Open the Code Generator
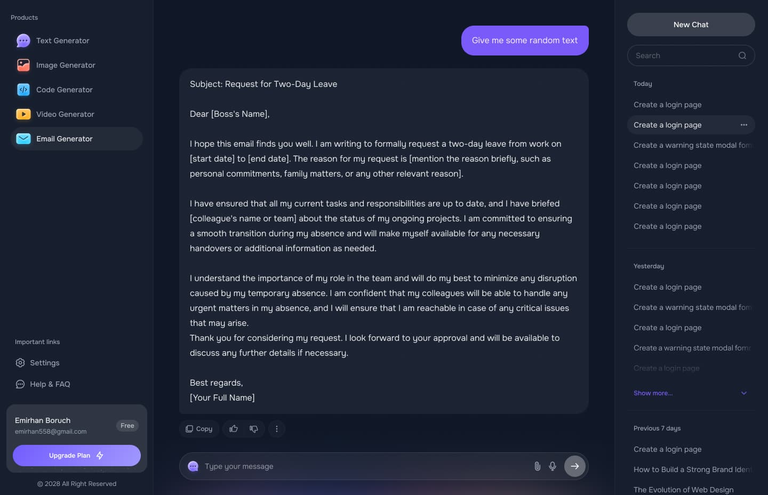The height and width of the screenshot is (495, 768). pyautogui.click(x=64, y=90)
